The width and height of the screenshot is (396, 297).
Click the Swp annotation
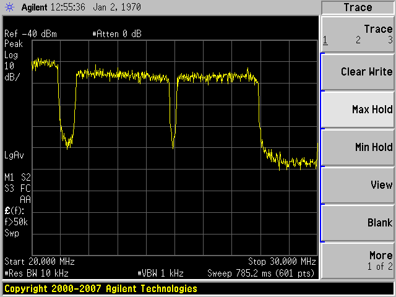click(x=12, y=233)
